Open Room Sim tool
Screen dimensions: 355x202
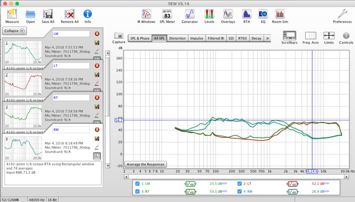click(x=280, y=16)
